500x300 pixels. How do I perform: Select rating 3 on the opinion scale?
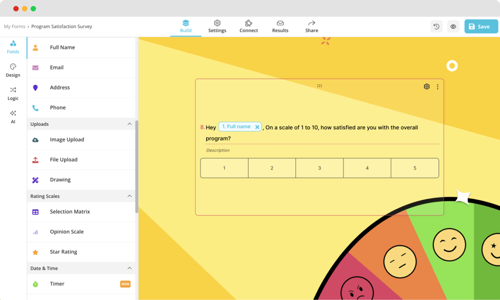(319, 168)
